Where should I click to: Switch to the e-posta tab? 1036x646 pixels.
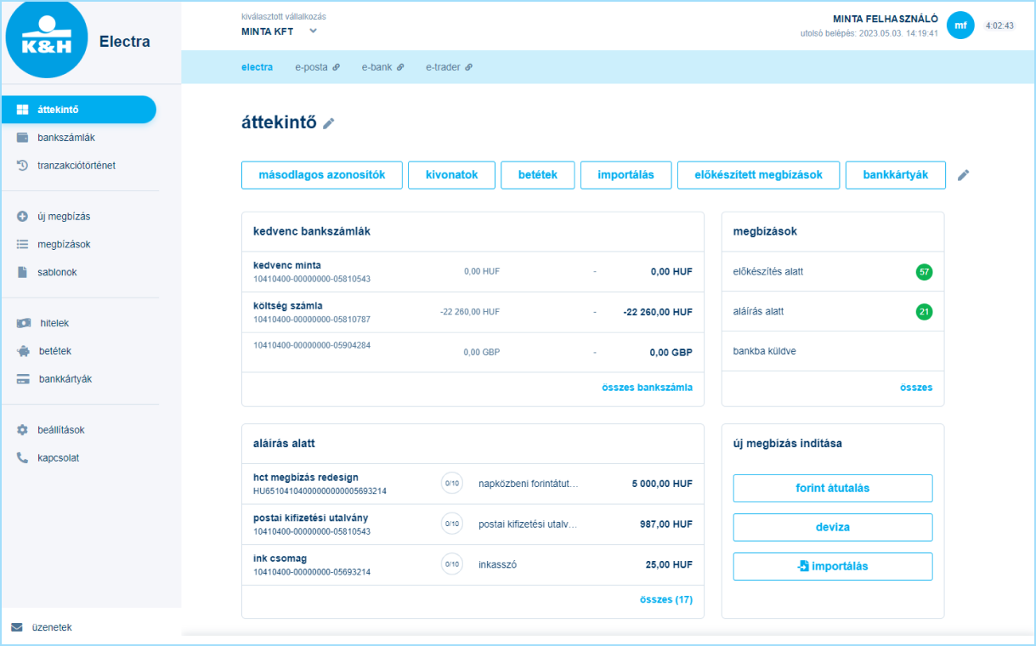(x=316, y=67)
